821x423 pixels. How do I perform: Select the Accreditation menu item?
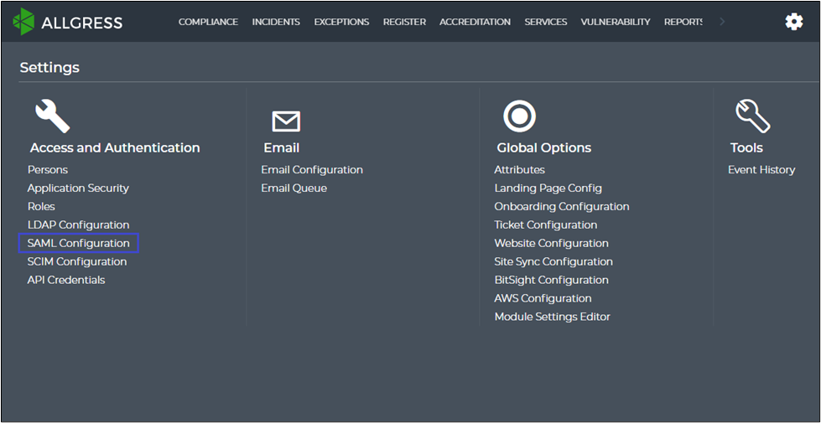pyautogui.click(x=475, y=22)
